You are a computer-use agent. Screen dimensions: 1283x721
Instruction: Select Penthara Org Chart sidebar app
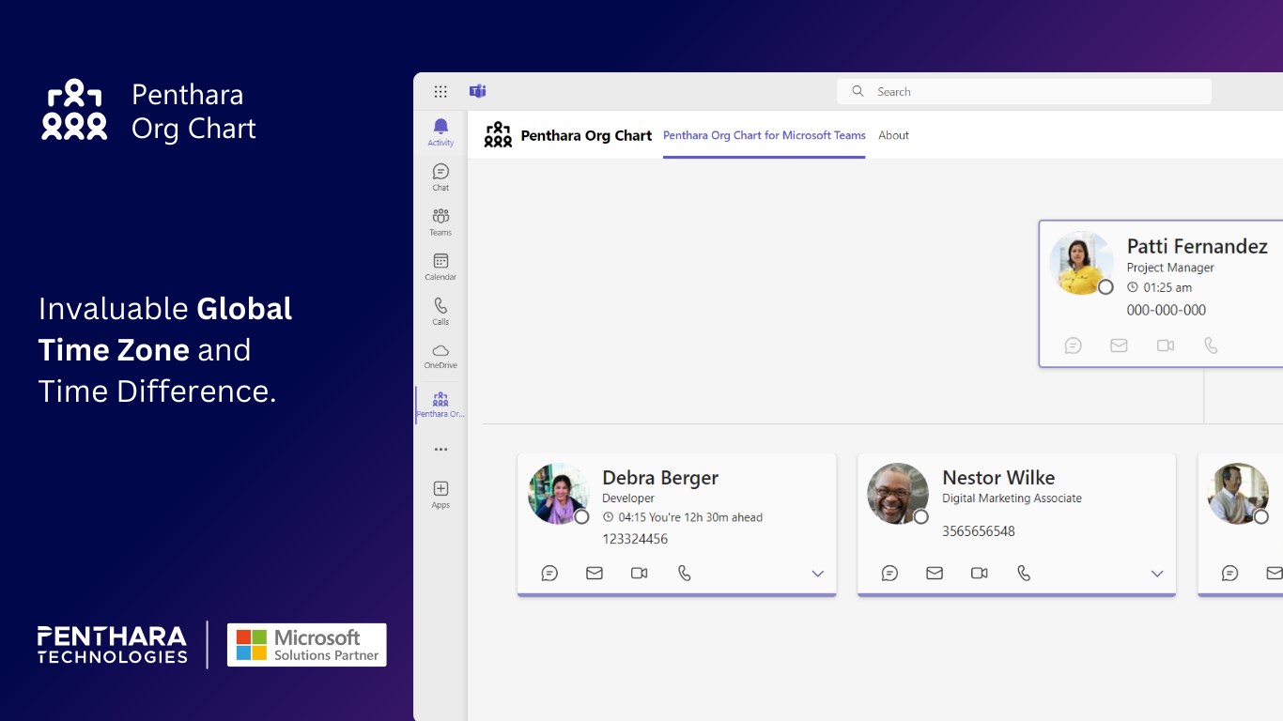pos(441,405)
